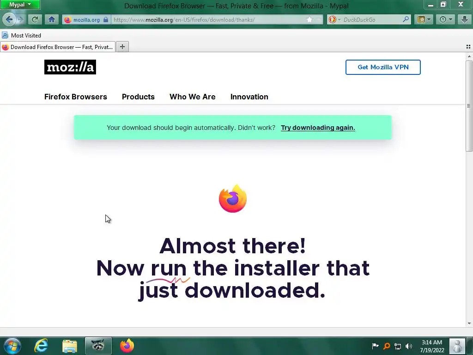Viewport: 473px width, 355px height.
Task: Click the Firefox taskbar icon
Action: click(x=127, y=346)
